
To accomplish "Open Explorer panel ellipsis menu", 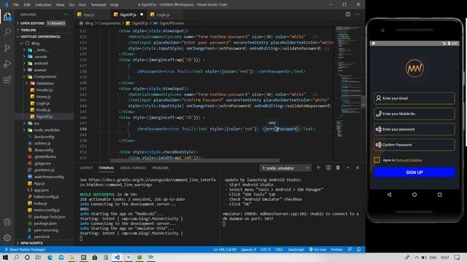I will [66, 15].
